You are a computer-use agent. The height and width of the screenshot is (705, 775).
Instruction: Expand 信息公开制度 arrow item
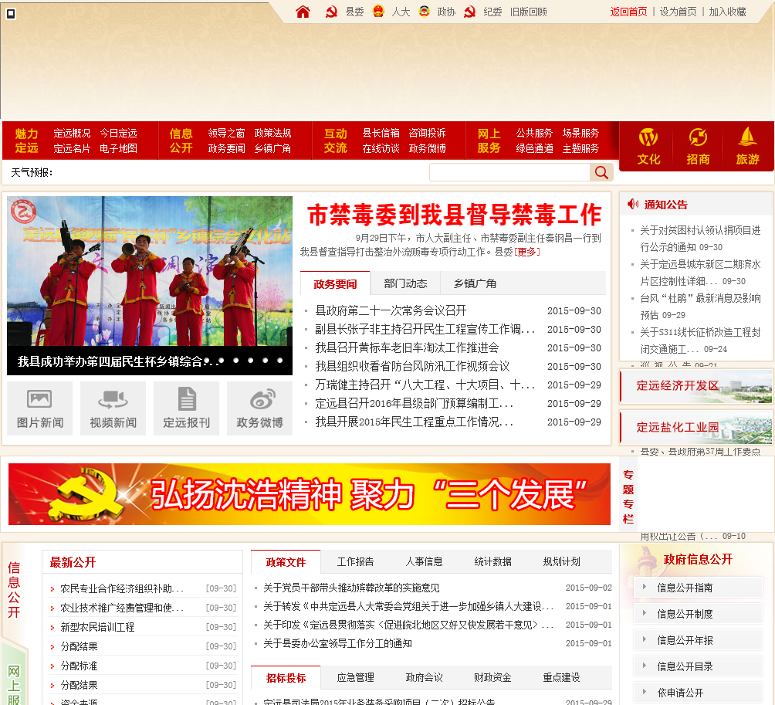(x=698, y=614)
